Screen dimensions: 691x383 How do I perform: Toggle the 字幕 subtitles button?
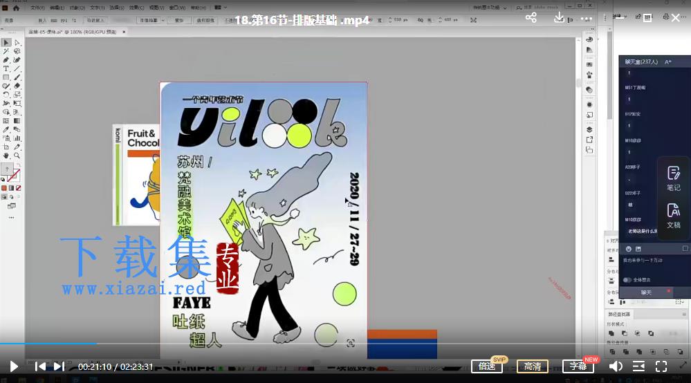[x=578, y=366]
